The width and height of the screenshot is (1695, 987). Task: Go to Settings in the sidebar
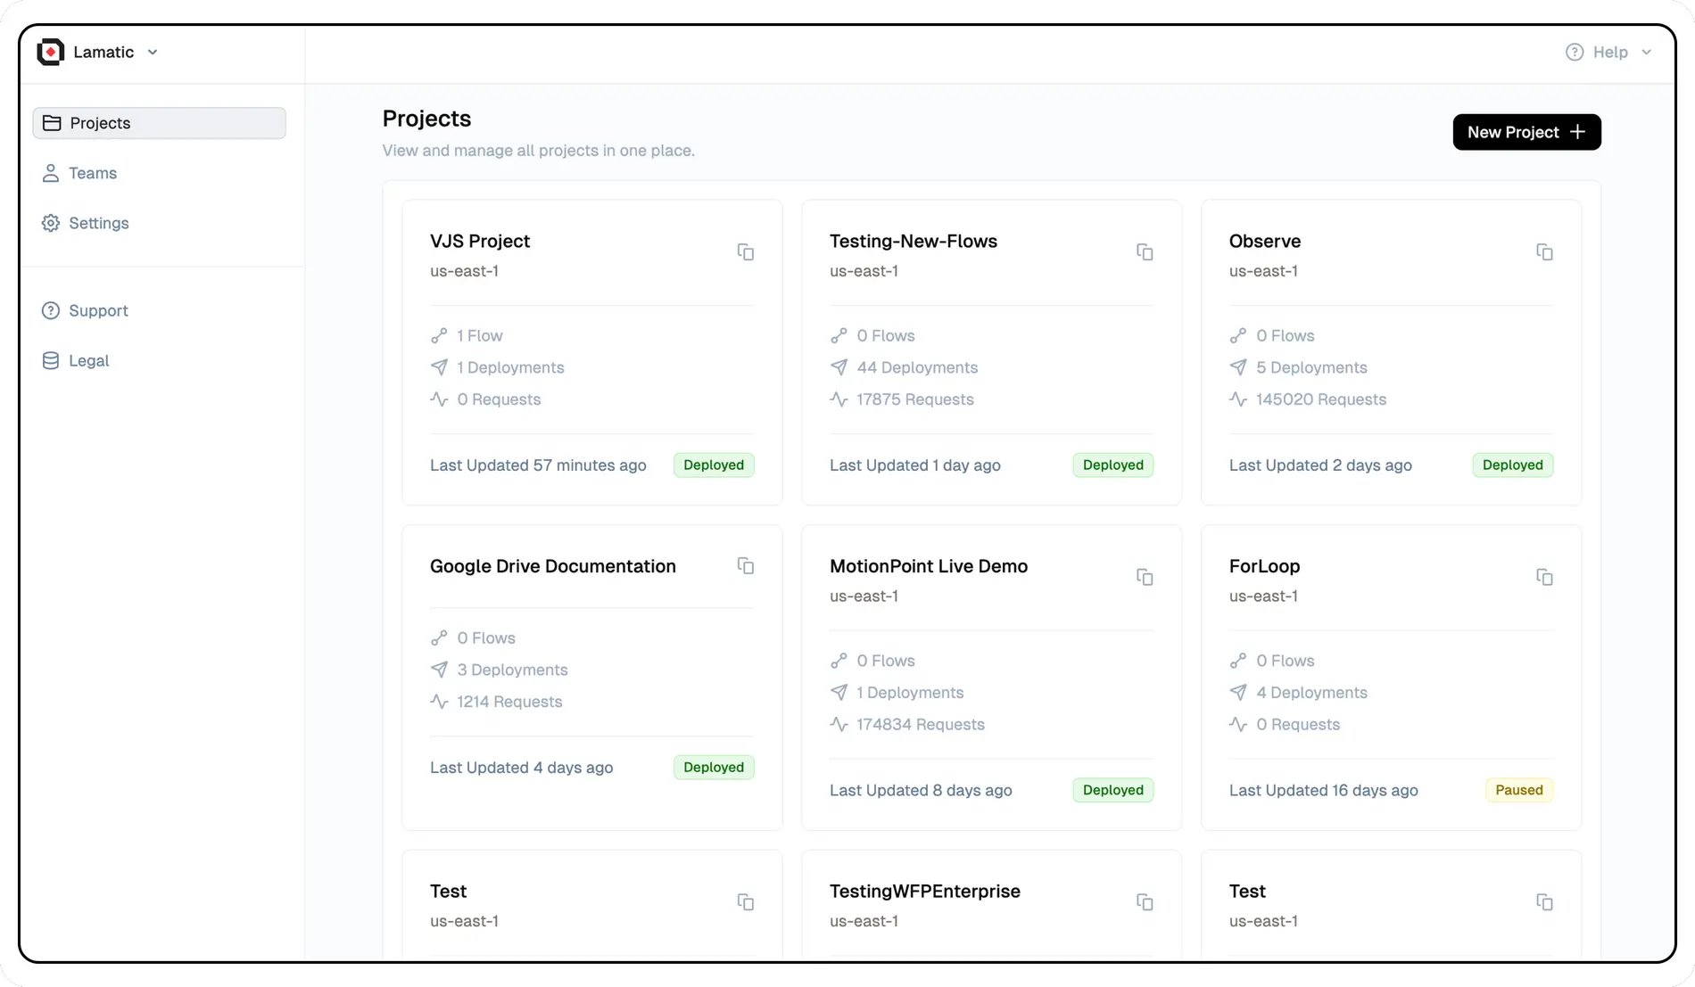[98, 223]
